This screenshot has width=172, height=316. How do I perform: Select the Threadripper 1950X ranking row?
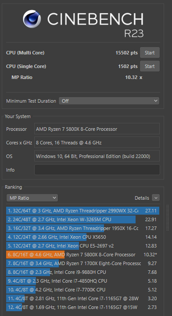point(82,228)
